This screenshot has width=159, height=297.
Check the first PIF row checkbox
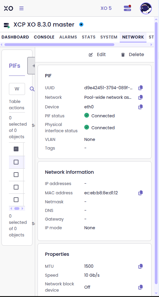(x=16, y=162)
